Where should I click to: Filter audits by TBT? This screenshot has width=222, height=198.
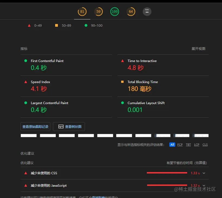(x=188, y=145)
